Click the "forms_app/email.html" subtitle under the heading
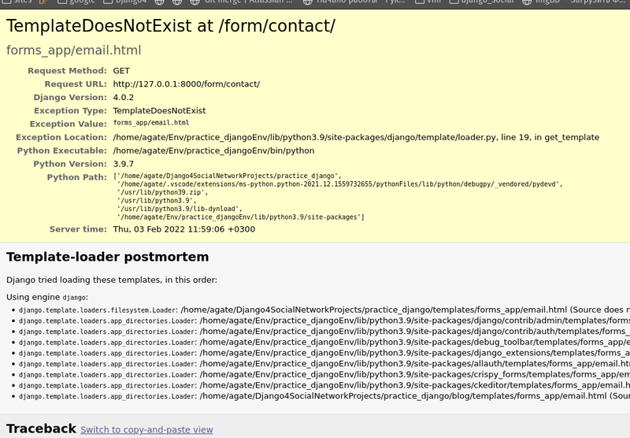 tap(73, 50)
